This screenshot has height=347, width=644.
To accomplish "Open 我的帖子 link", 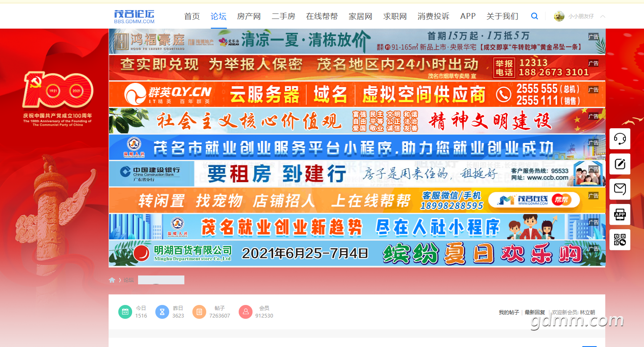I will pos(509,313).
